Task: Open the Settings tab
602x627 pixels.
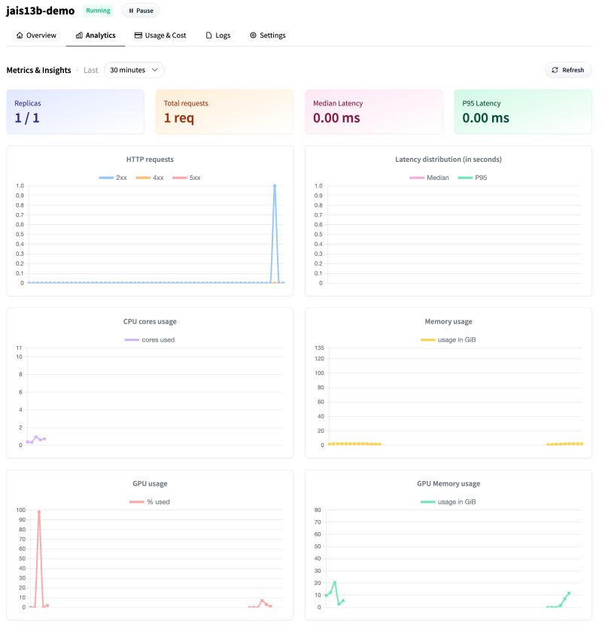Action: point(268,35)
